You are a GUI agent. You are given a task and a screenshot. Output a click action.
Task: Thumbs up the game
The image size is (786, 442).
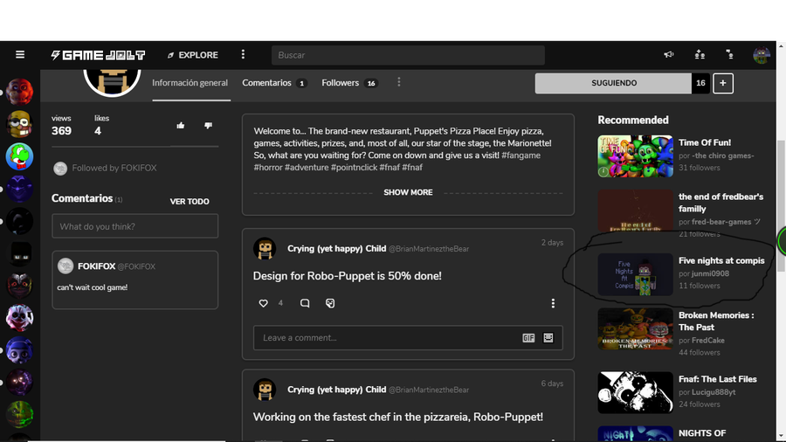click(x=181, y=126)
